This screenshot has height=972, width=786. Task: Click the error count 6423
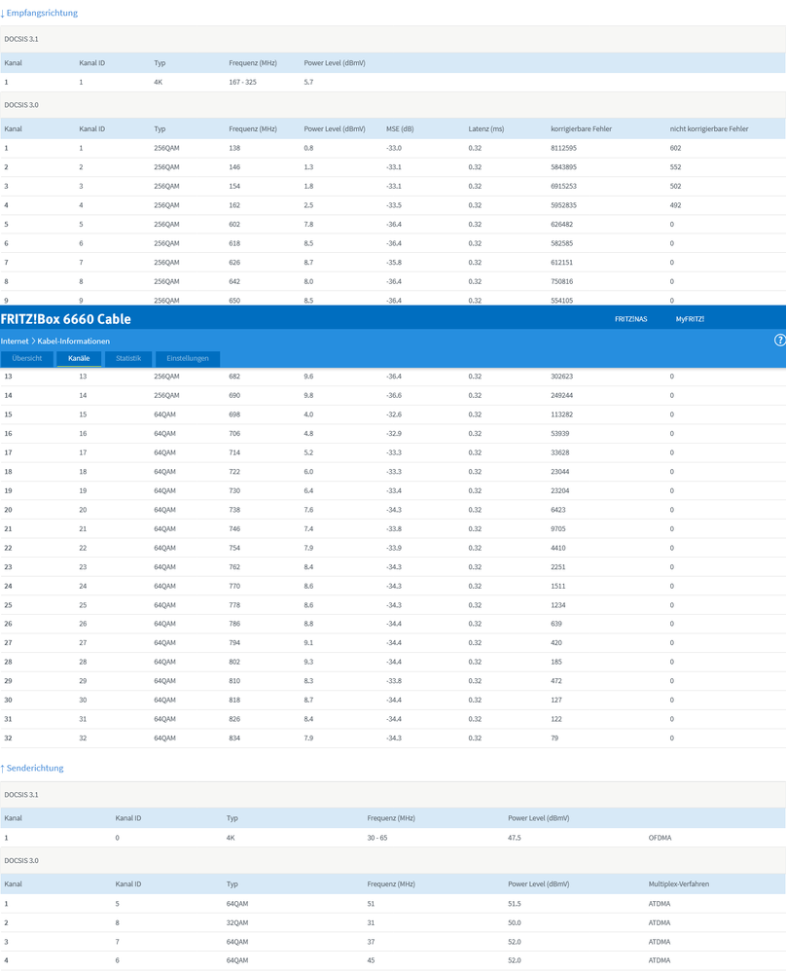[558, 510]
